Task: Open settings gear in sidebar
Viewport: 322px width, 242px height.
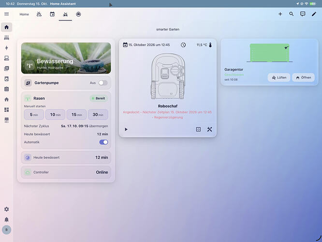Action: (x=7, y=209)
